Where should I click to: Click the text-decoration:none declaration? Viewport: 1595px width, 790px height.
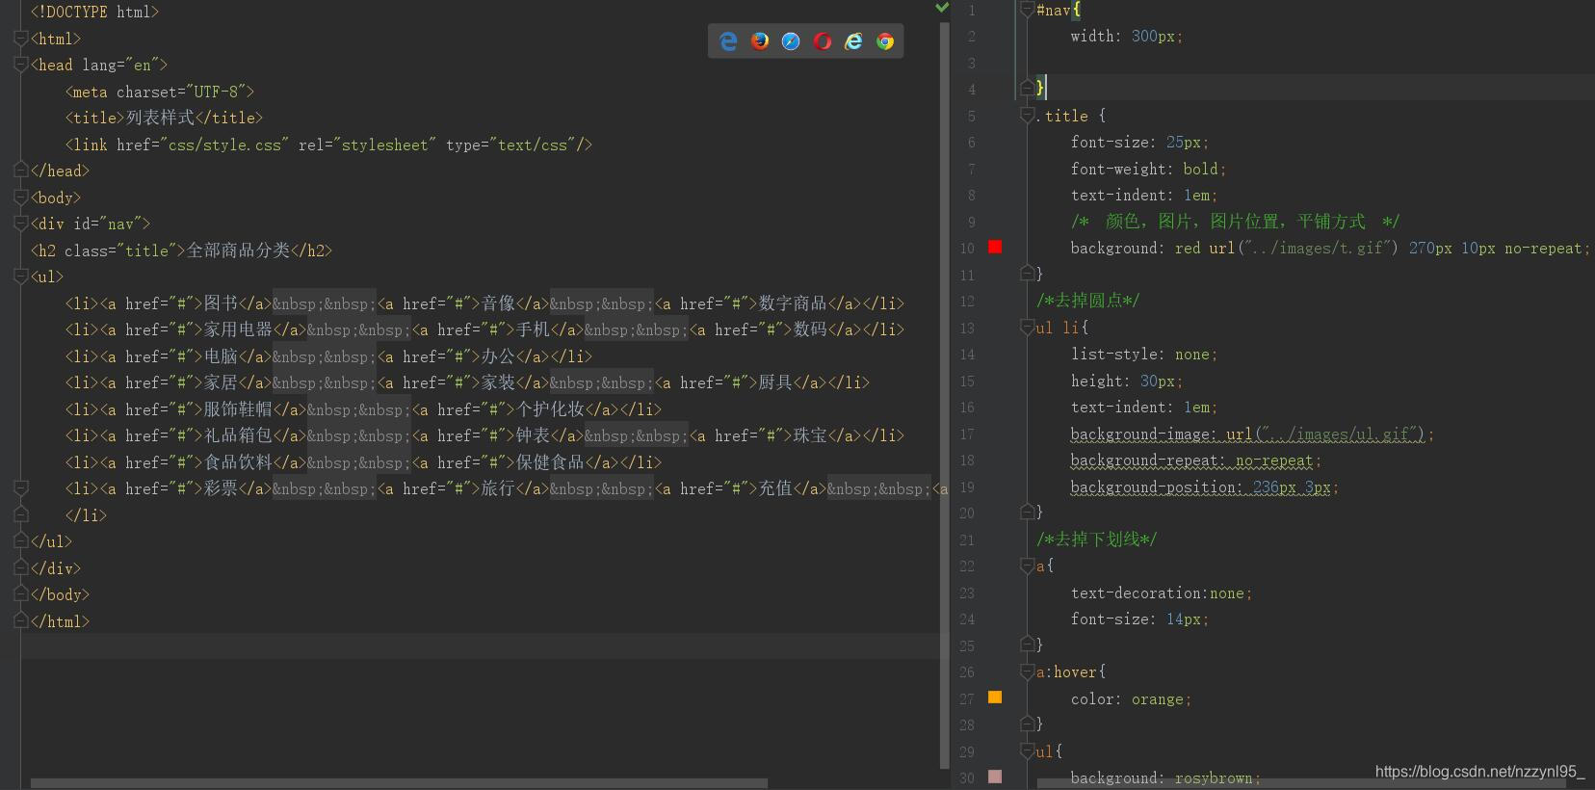click(1161, 592)
